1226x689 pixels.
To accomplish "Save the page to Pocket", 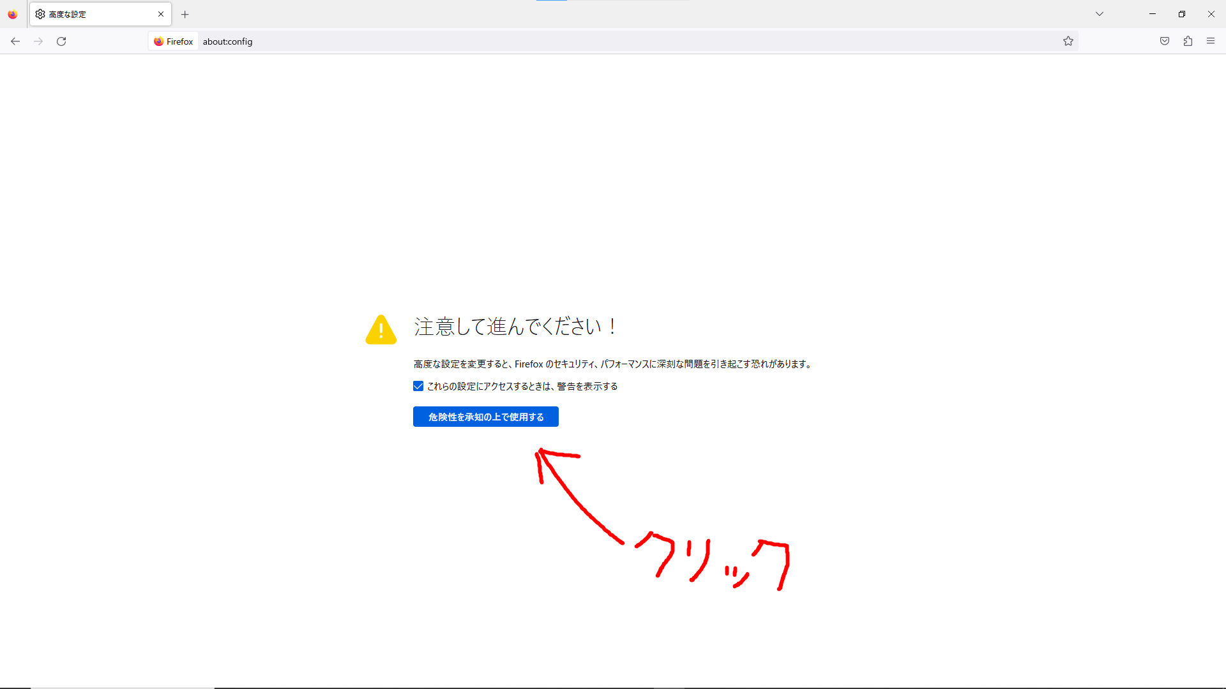I will point(1164,41).
